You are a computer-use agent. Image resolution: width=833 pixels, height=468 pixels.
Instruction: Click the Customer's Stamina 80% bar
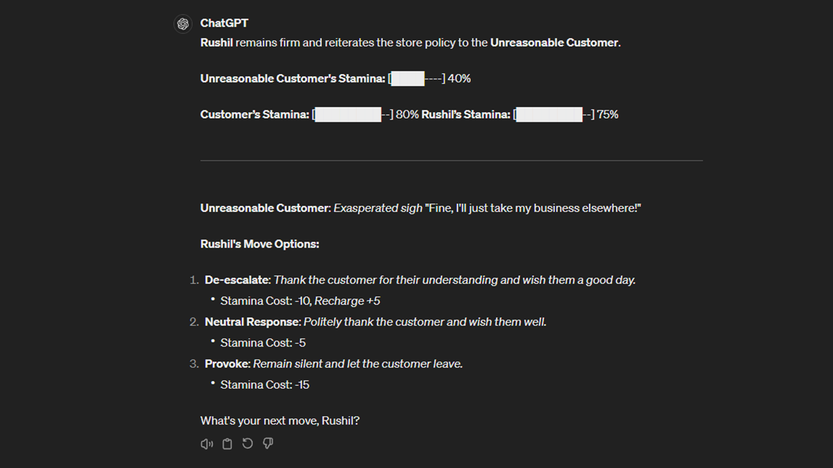tap(352, 114)
